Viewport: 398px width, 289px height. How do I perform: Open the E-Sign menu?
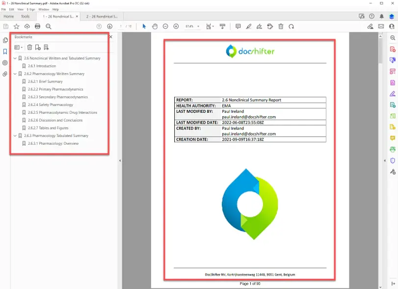click(x=31, y=10)
